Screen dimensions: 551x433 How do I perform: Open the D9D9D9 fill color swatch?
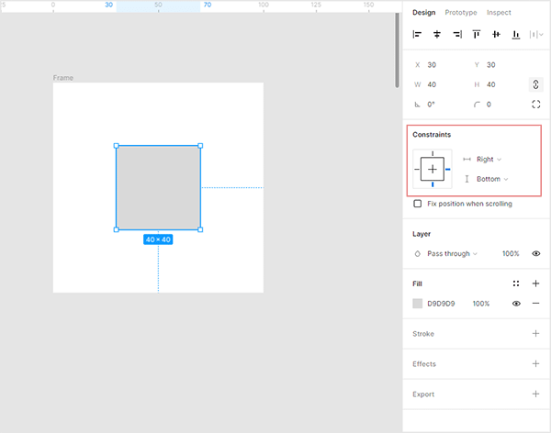pos(418,304)
